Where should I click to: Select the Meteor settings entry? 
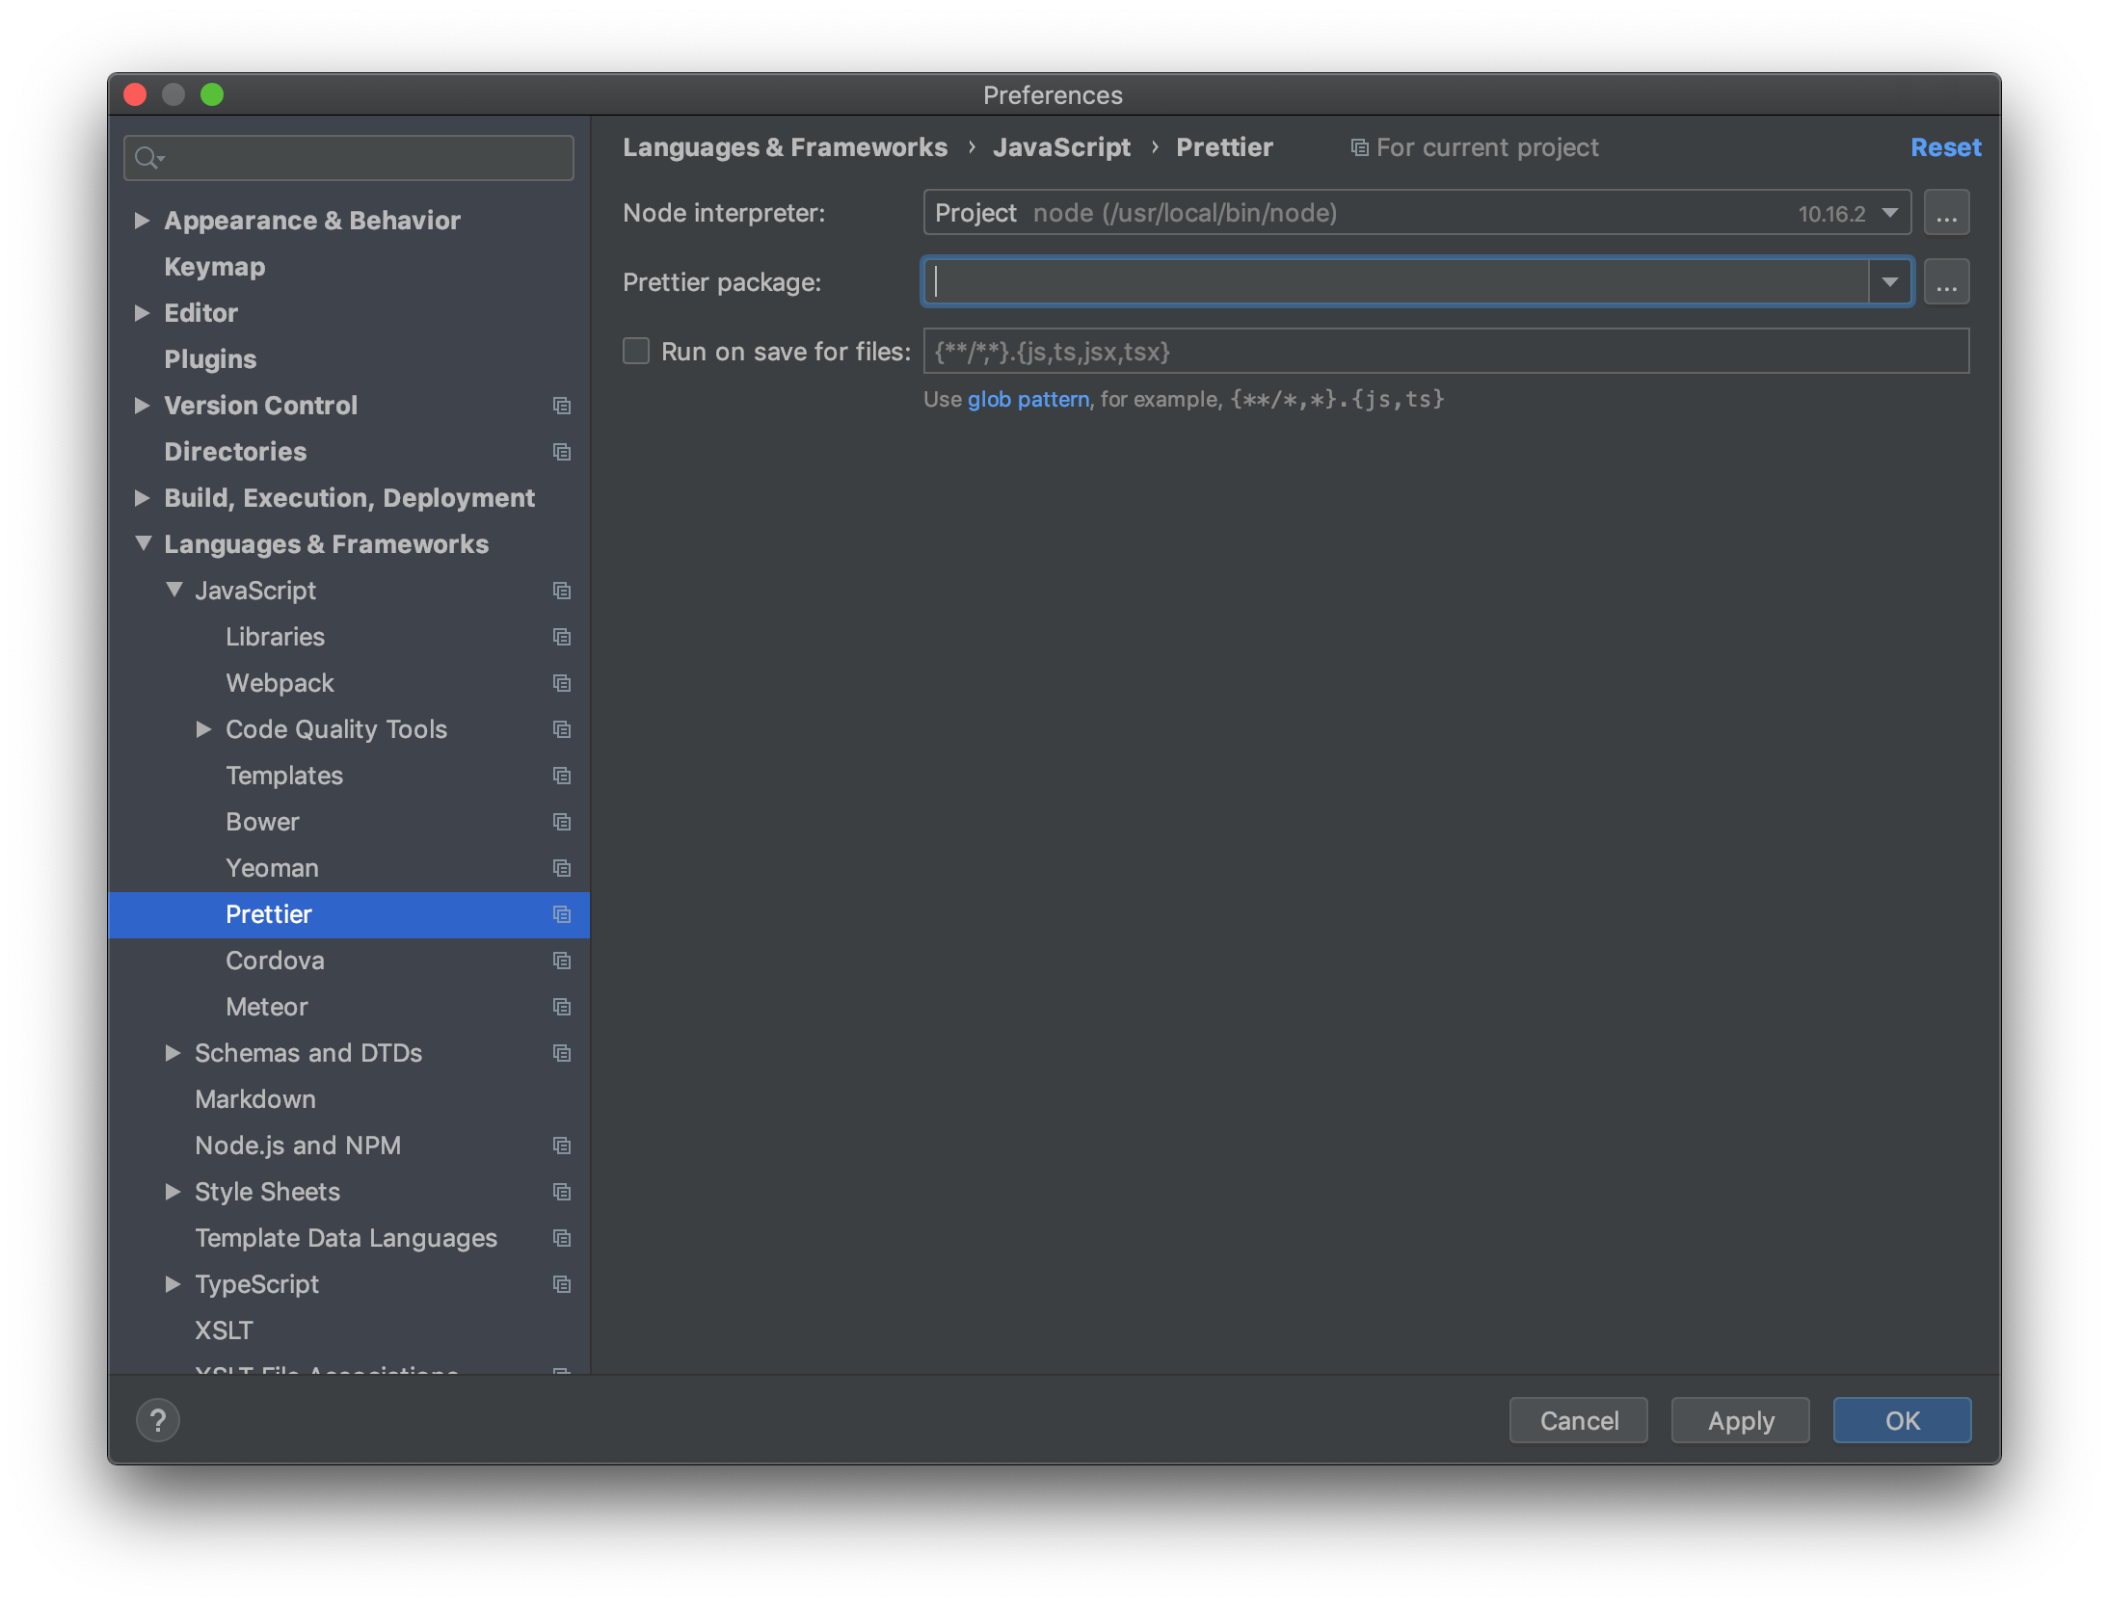[267, 1004]
